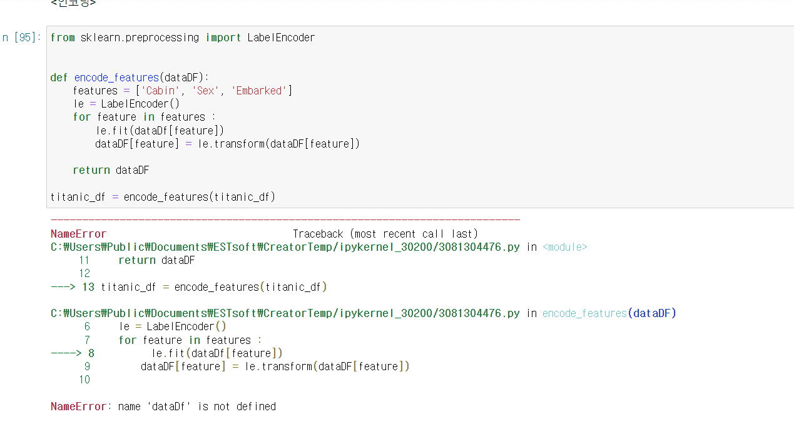Click the misspelled dataDf in the le.fit line of the cell

pos(149,130)
